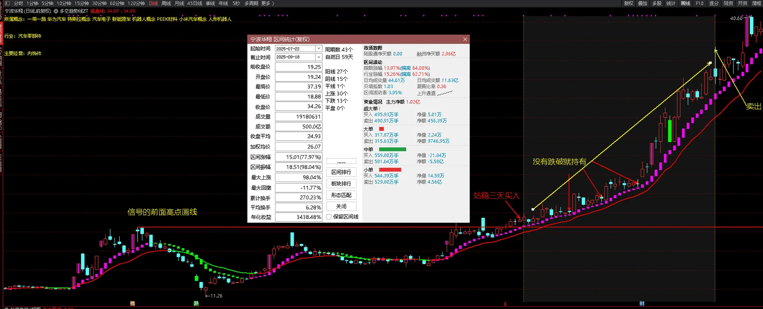763x309 pixels.
Task: Toggle the 叠加 overlay button
Action: [643, 3]
